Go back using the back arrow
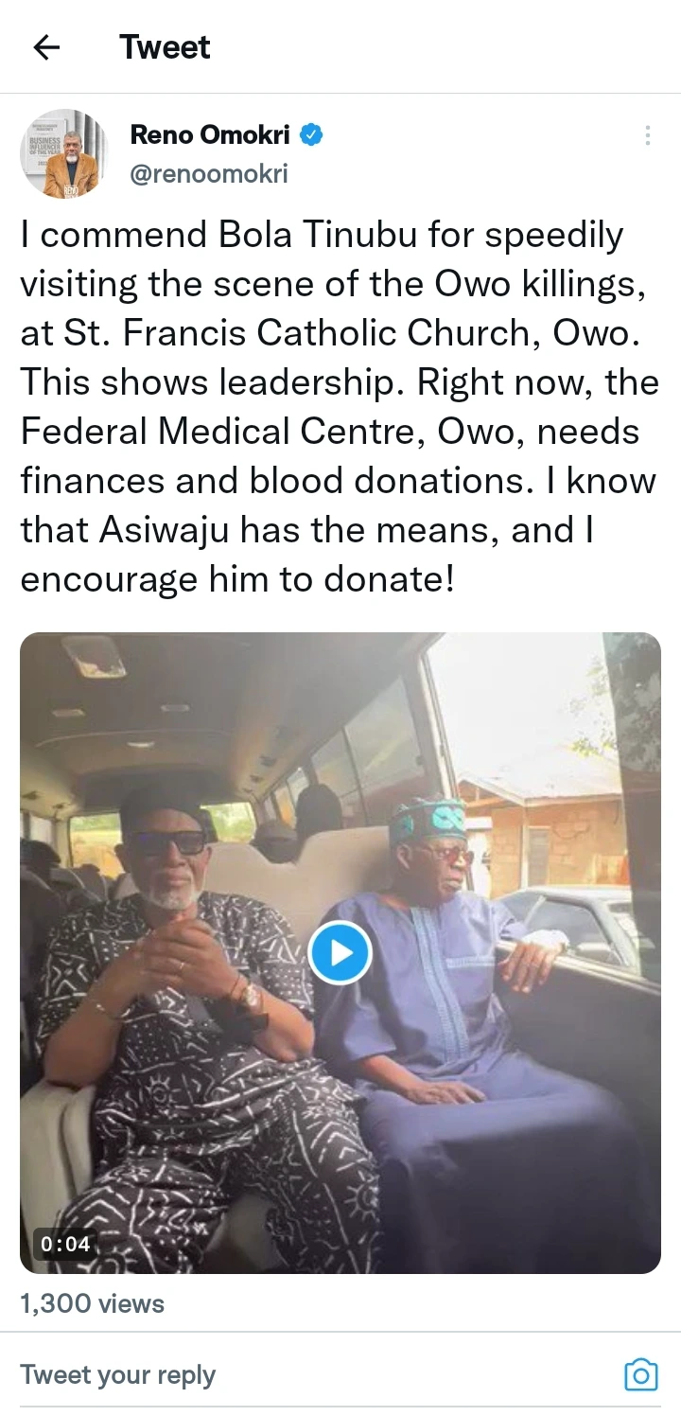The height and width of the screenshot is (1416, 681). [x=45, y=47]
